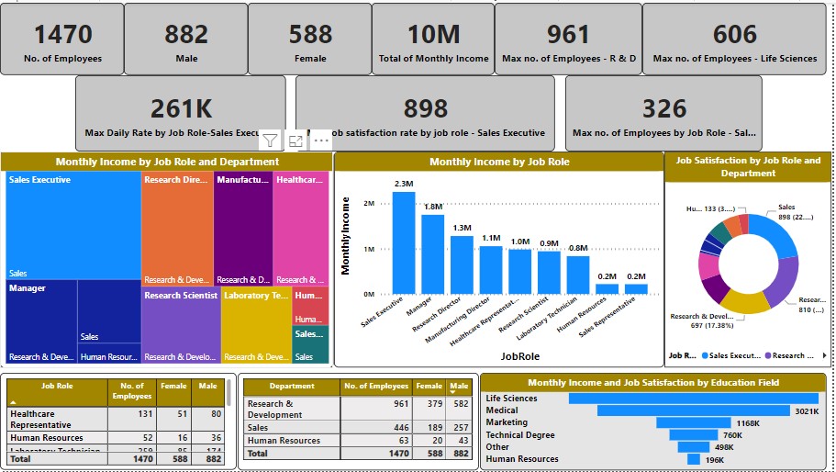Select the Healthcare Representative table row
The height and width of the screenshot is (472, 836).
point(55,420)
